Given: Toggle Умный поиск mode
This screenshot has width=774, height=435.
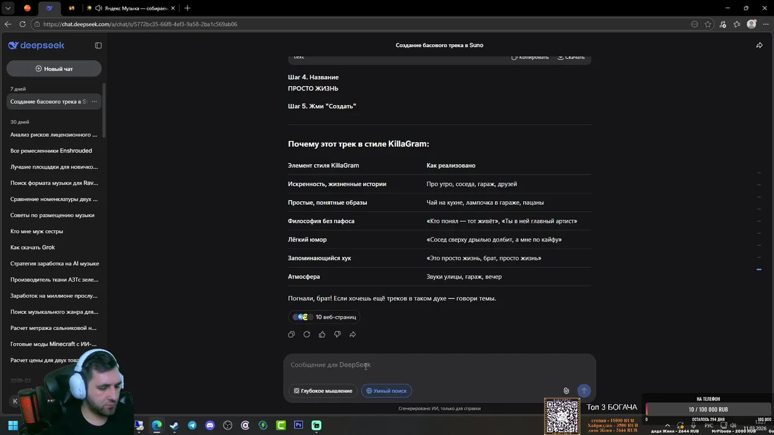Looking at the screenshot, I should pyautogui.click(x=386, y=391).
